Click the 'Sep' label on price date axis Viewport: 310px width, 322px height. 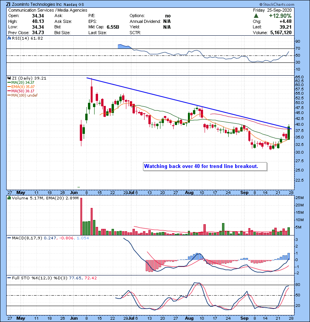coord(245,193)
